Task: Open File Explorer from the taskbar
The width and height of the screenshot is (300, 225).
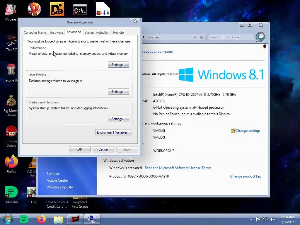Action: pyautogui.click(x=58, y=219)
